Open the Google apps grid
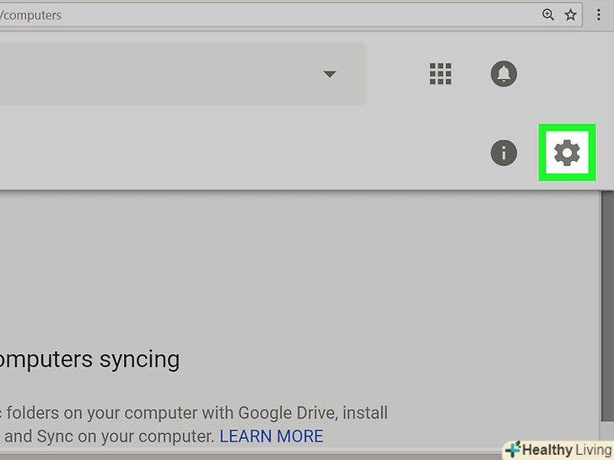This screenshot has width=614, height=460. tap(440, 74)
